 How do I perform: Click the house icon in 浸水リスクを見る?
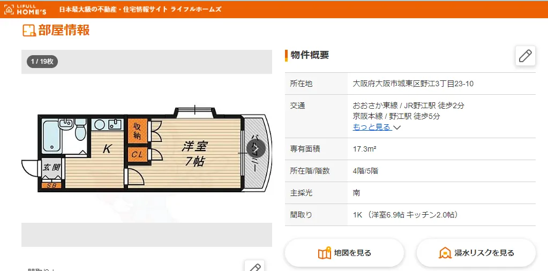445,253
